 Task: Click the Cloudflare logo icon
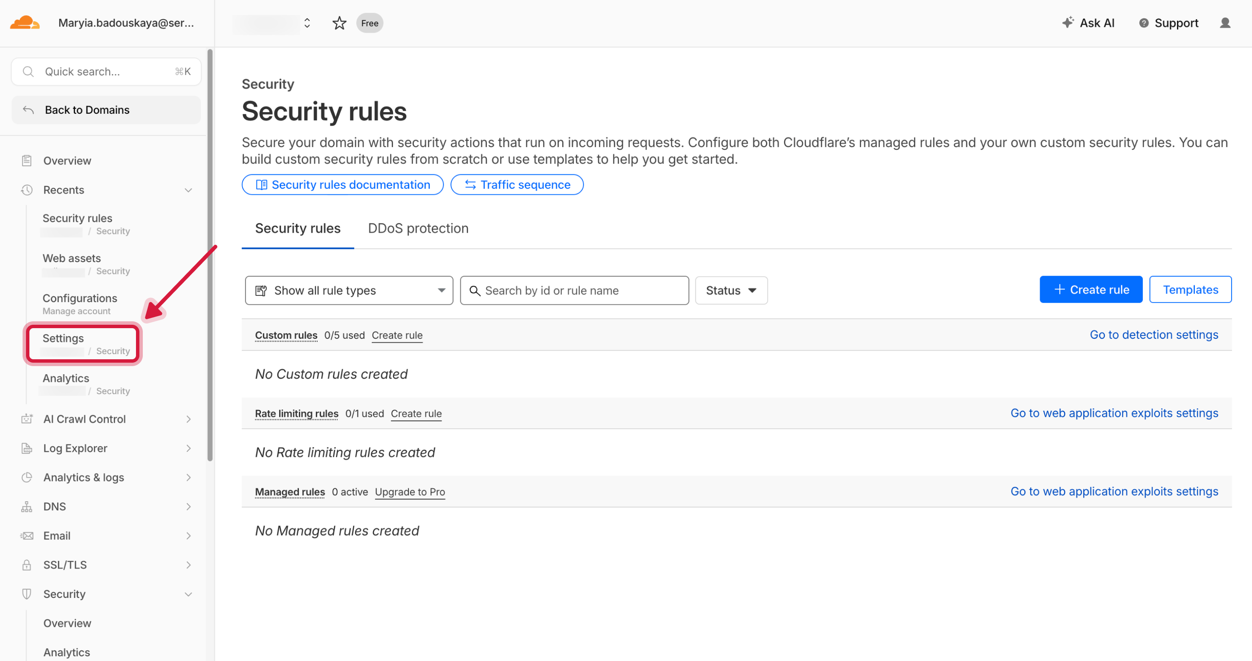click(x=25, y=23)
